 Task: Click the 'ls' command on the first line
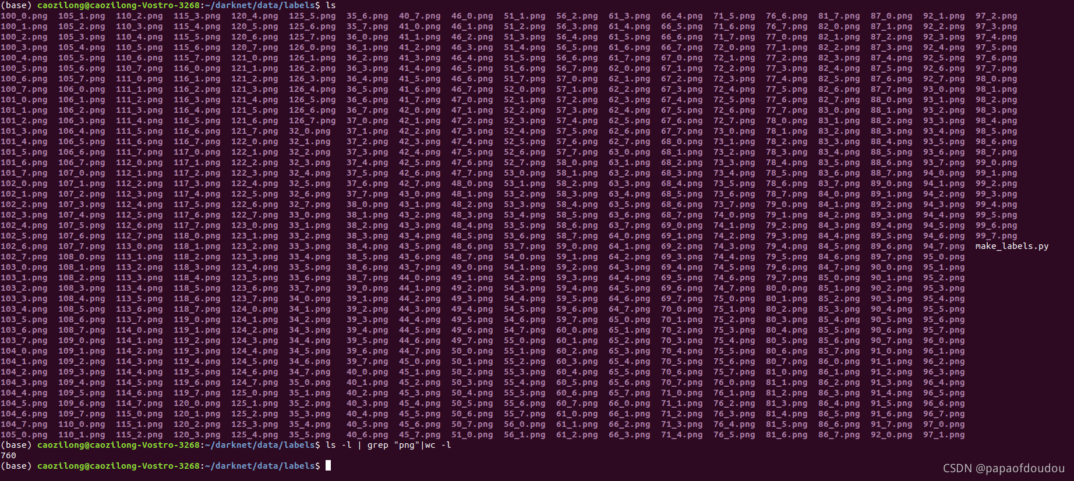pos(331,5)
